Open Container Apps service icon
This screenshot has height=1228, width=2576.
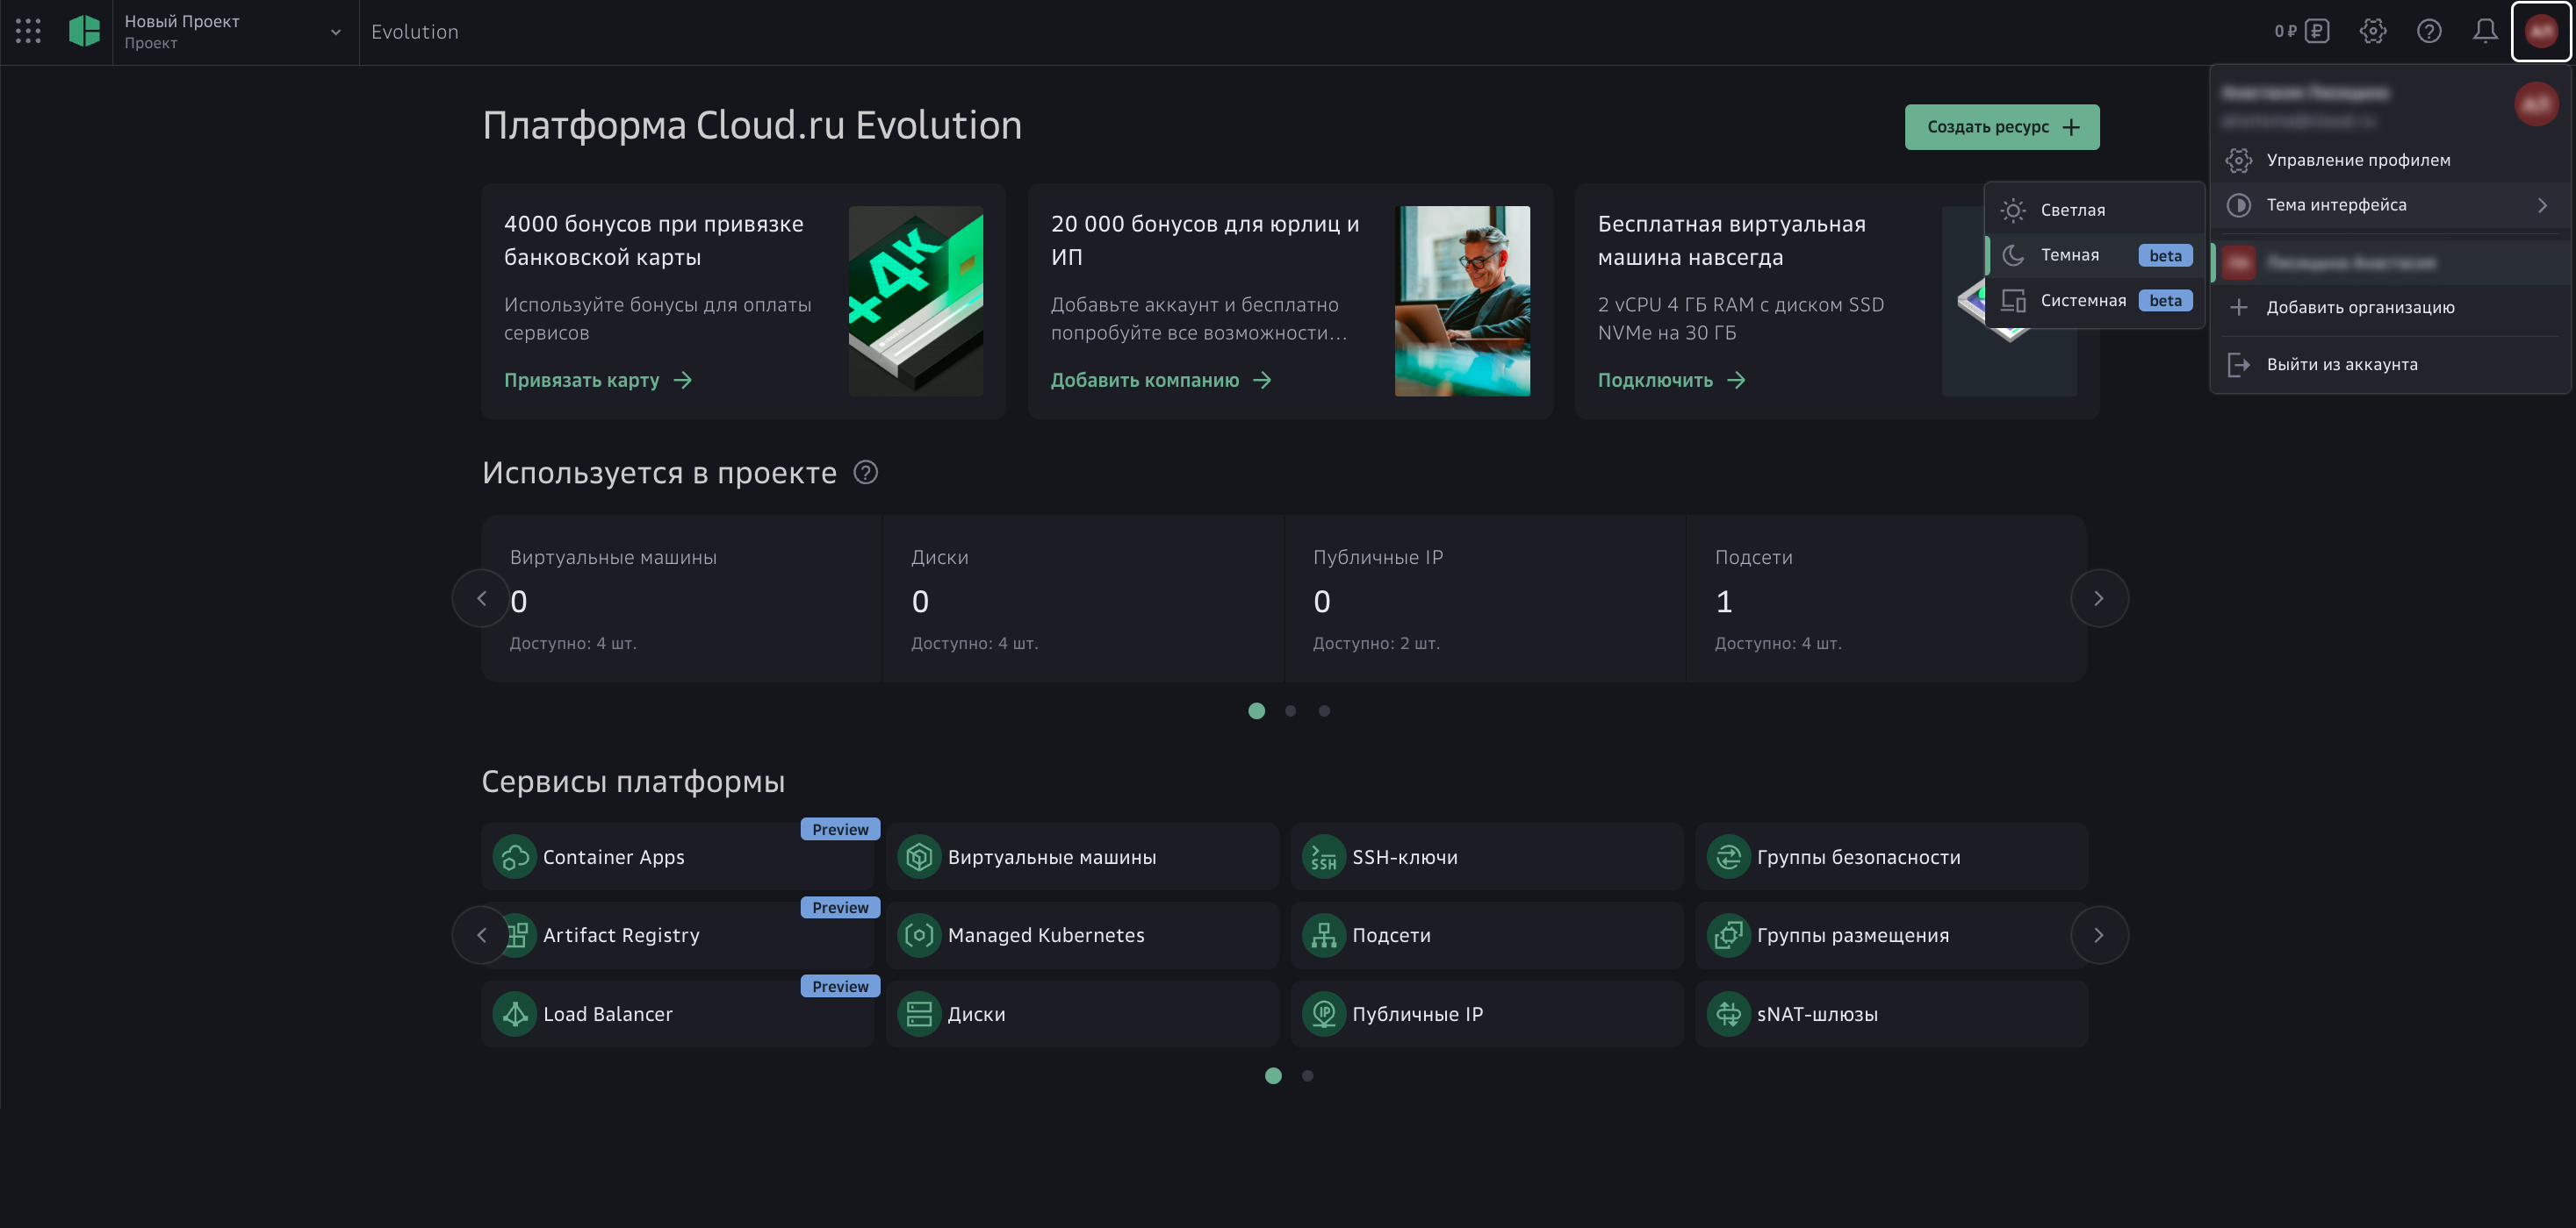(515, 857)
